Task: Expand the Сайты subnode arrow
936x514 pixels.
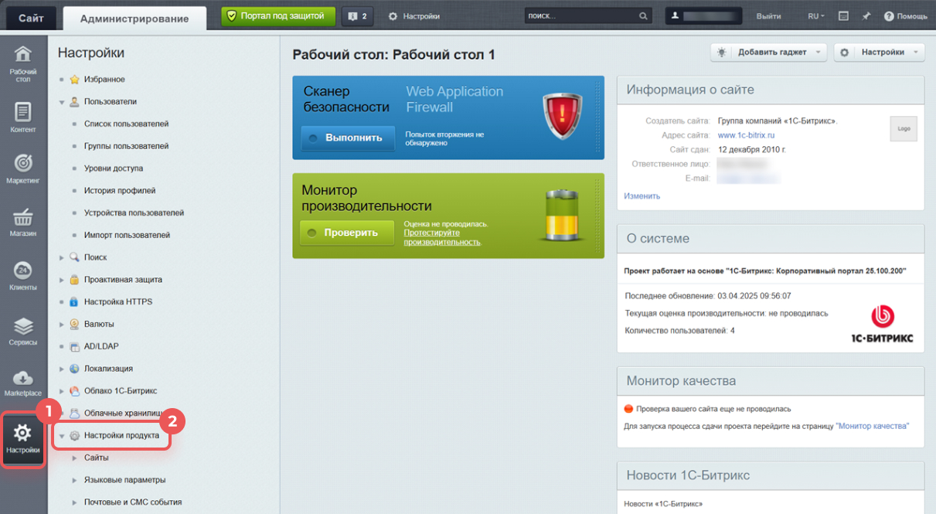Action: [75, 458]
